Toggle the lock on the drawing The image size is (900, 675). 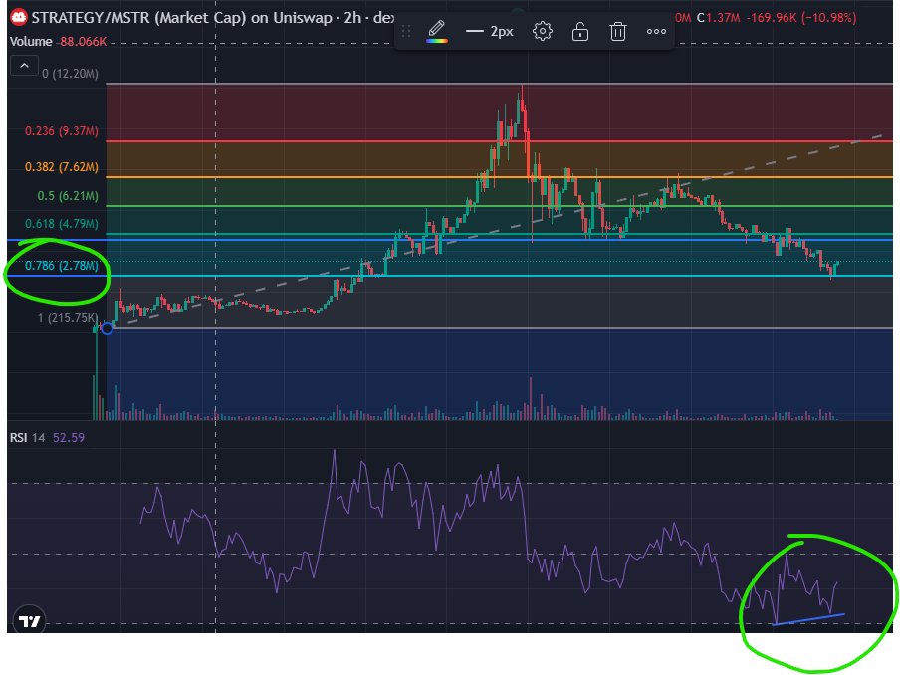coord(579,31)
